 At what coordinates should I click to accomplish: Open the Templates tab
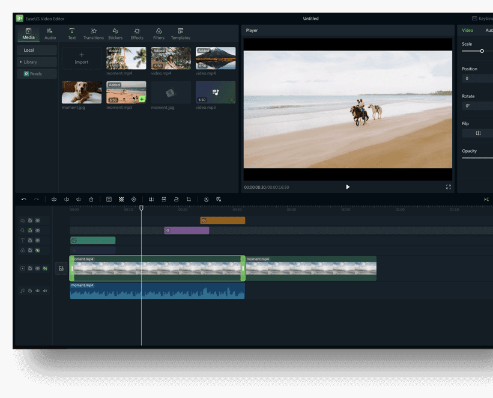(181, 34)
